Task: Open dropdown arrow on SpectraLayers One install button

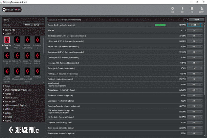Action: (x=201, y=36)
